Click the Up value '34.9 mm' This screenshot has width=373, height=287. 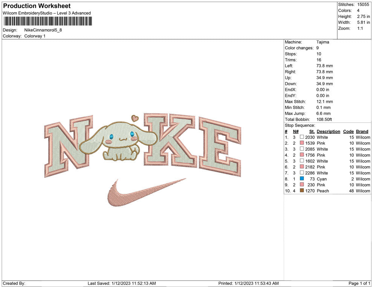click(324, 78)
